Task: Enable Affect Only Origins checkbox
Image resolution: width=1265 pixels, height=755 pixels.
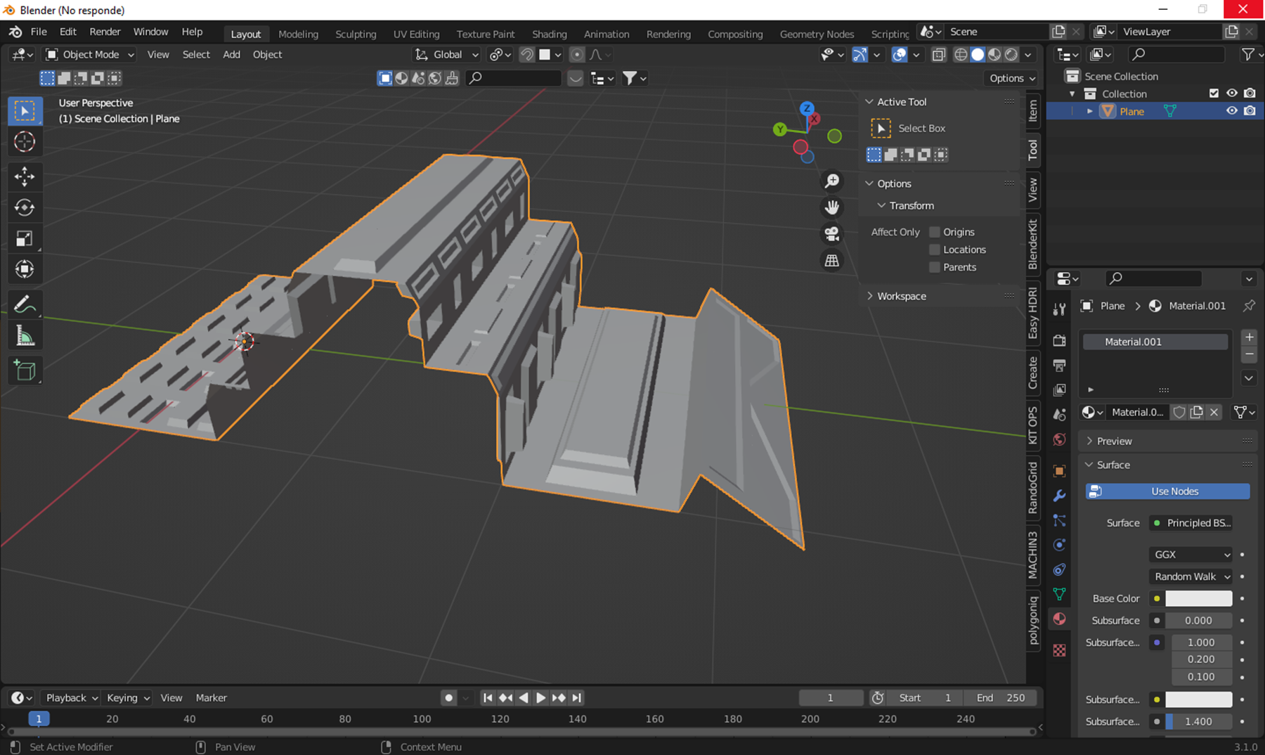Action: tap(935, 232)
